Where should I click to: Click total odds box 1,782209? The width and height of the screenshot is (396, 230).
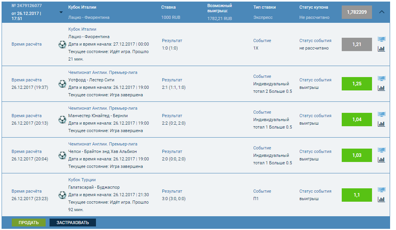coord(357,12)
